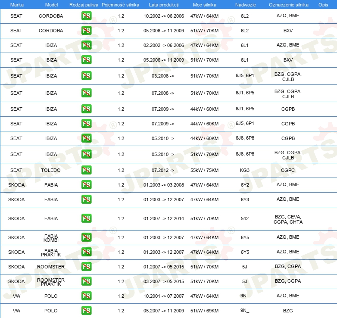Click fuel icon for Ibiza 07.2008 row
This screenshot has width=337, height=318.
click(86, 93)
